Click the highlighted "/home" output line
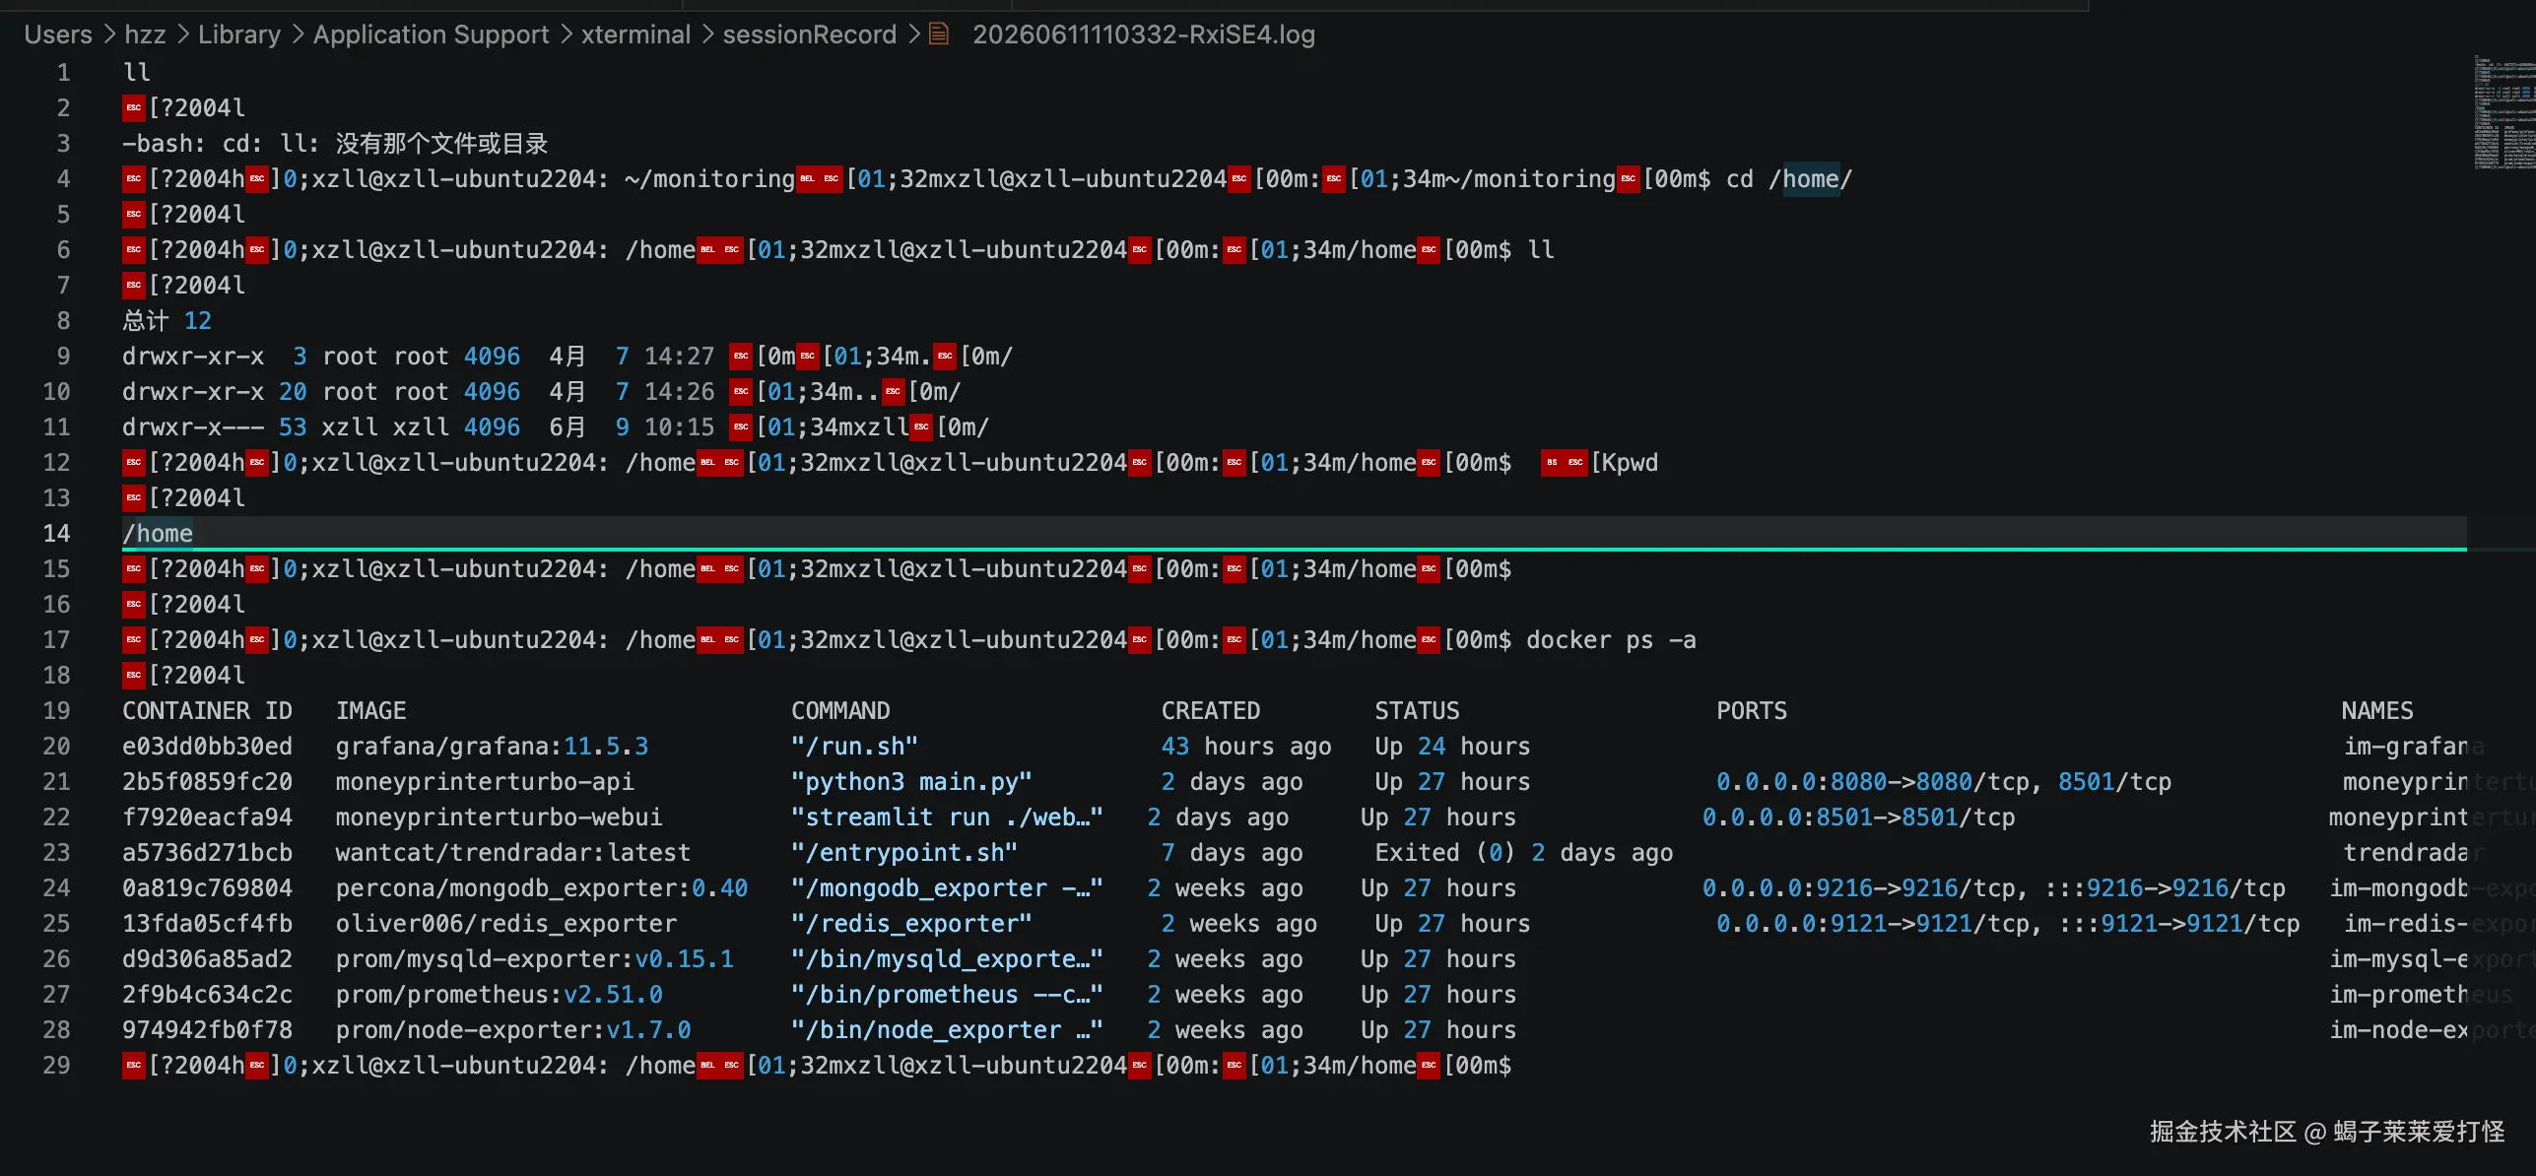Screen dimensions: 2536x1176 [x=158, y=534]
